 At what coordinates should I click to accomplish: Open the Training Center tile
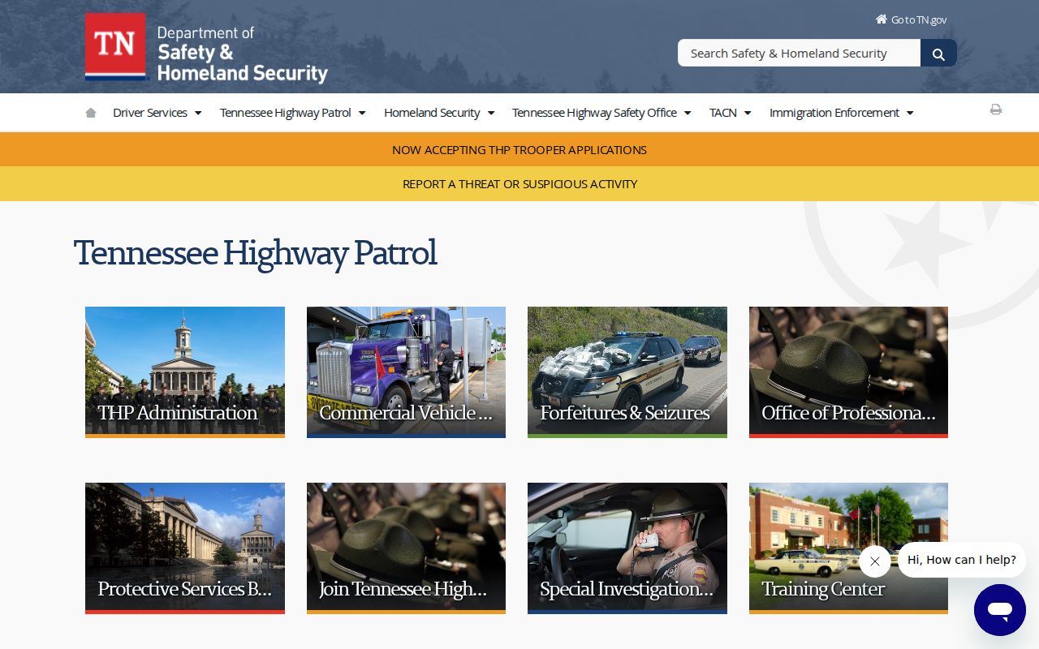(848, 548)
